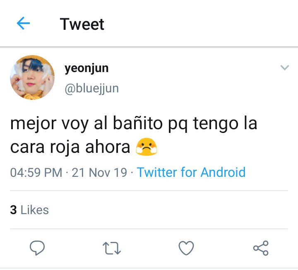Select the angry blushing face emoji
Image resolution: width=298 pixels, height=270 pixels.
147,147
